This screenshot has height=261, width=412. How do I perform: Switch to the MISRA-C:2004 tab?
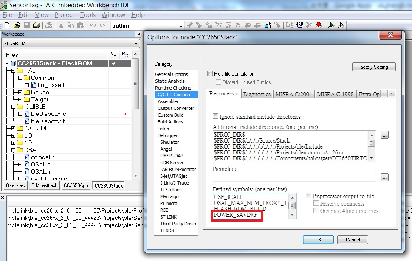pyautogui.click(x=293, y=94)
